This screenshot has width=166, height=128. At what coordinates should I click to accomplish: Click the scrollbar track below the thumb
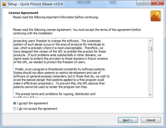coord(150,74)
